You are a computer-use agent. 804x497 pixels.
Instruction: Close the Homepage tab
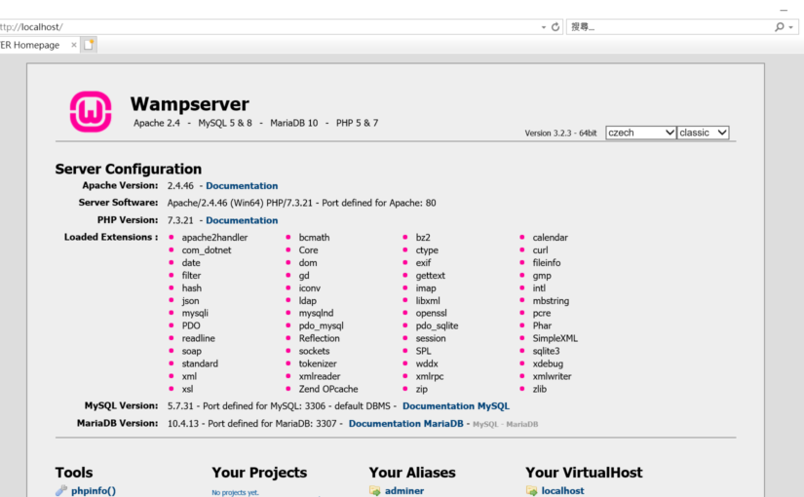click(x=74, y=45)
